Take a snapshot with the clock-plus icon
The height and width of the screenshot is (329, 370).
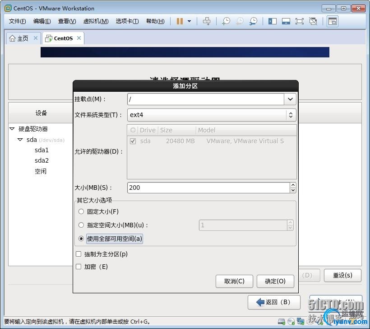226,21
